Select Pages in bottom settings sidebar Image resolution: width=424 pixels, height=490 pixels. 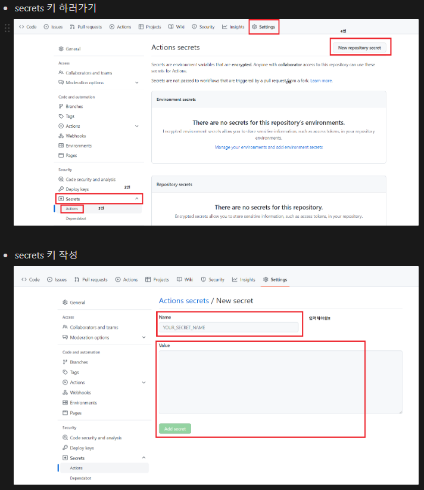pos(72,413)
